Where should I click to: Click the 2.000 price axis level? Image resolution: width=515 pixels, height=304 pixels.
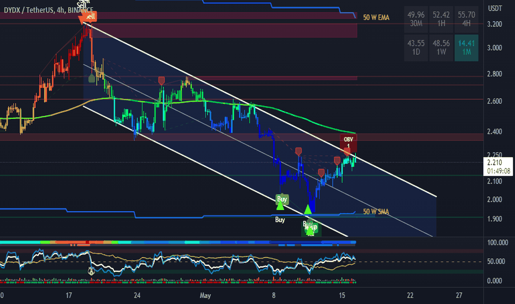(x=495, y=200)
